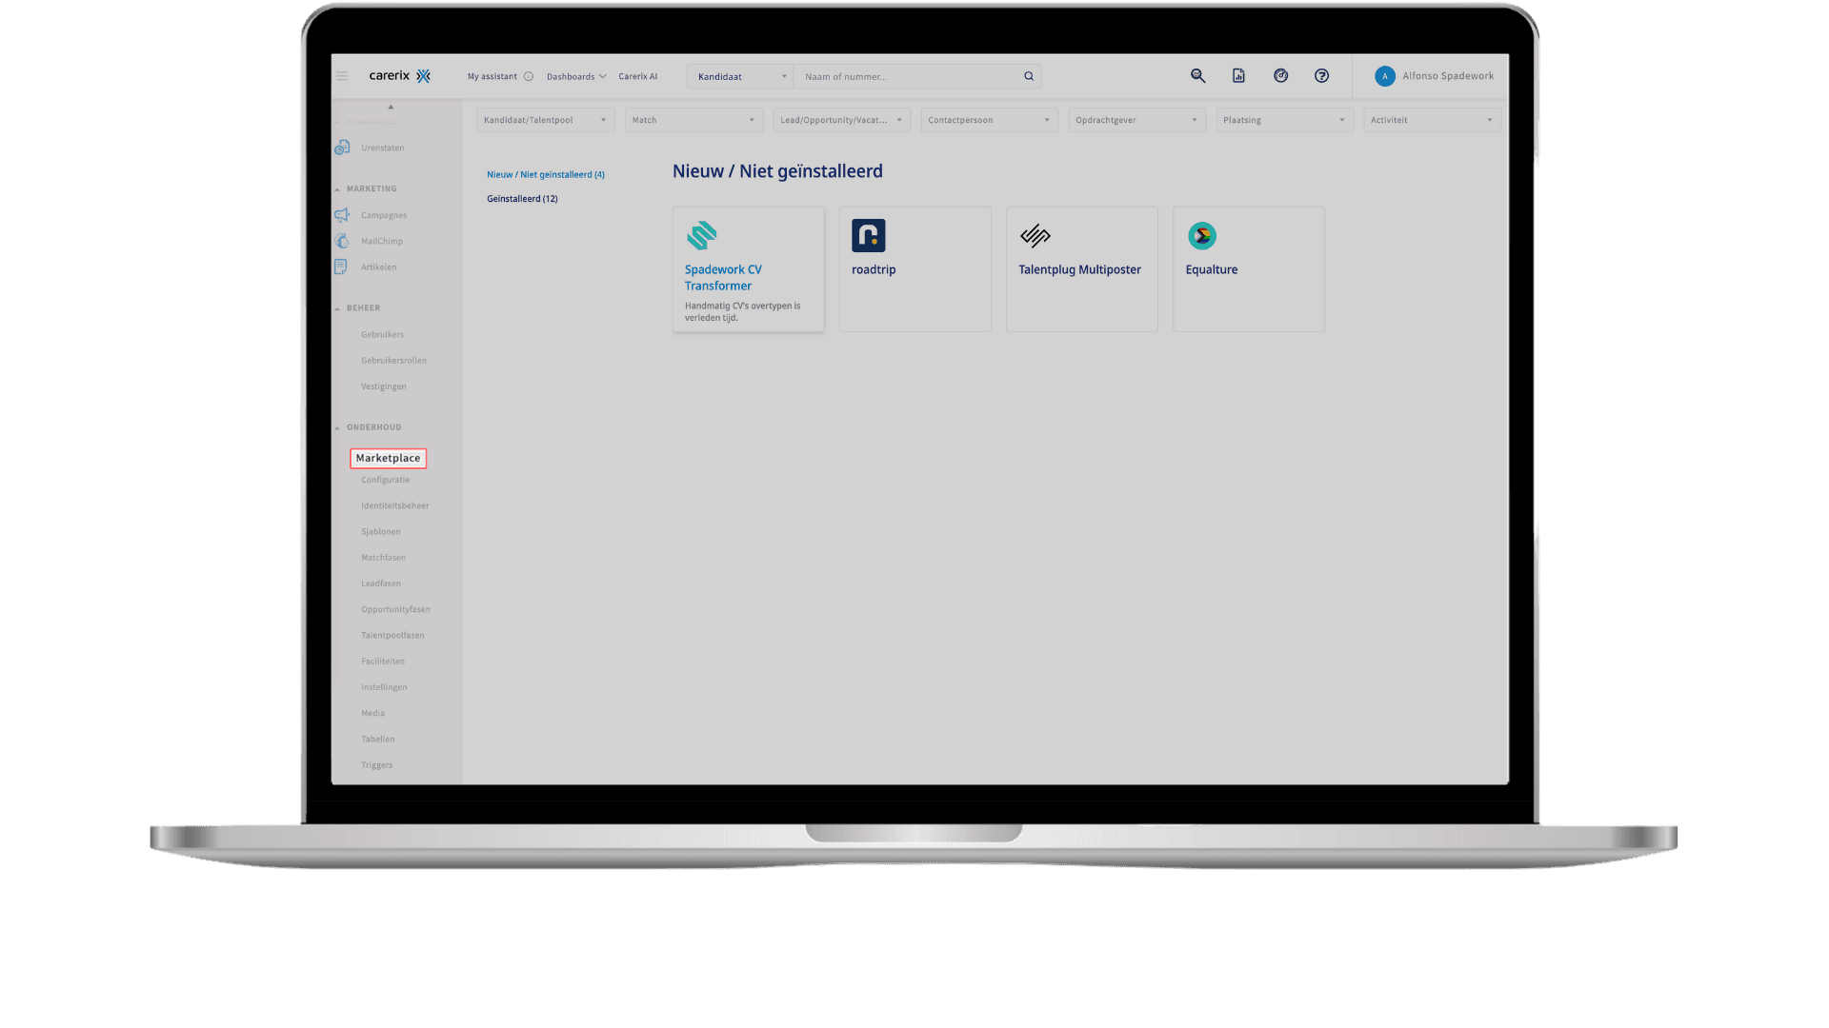Collapse the Marketing sidebar section
The height and width of the screenshot is (1028, 1829).
[x=337, y=189]
